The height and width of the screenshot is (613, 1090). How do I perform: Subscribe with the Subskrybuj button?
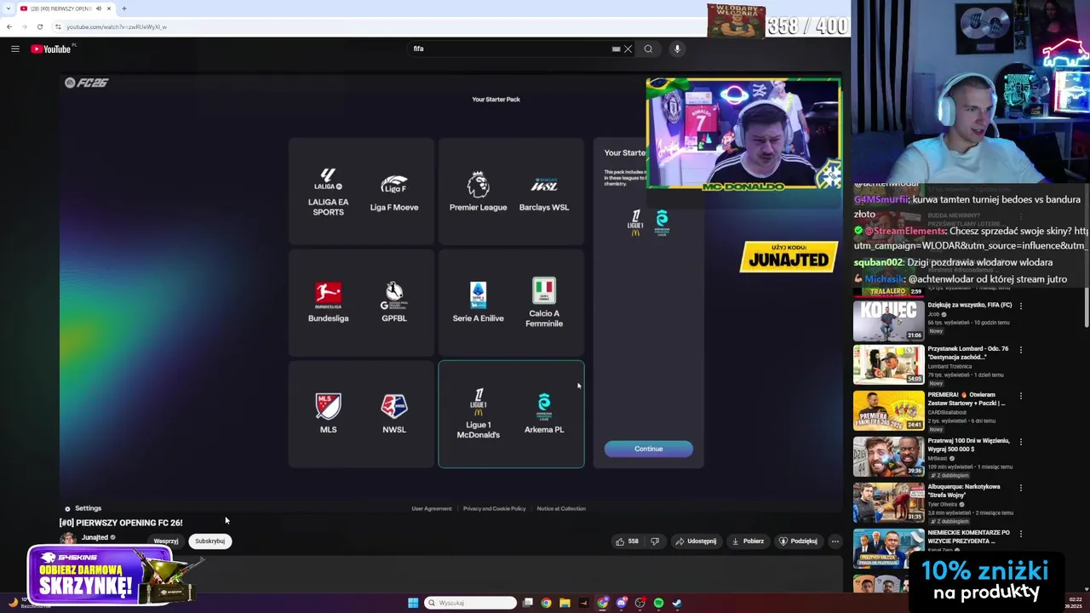(209, 541)
